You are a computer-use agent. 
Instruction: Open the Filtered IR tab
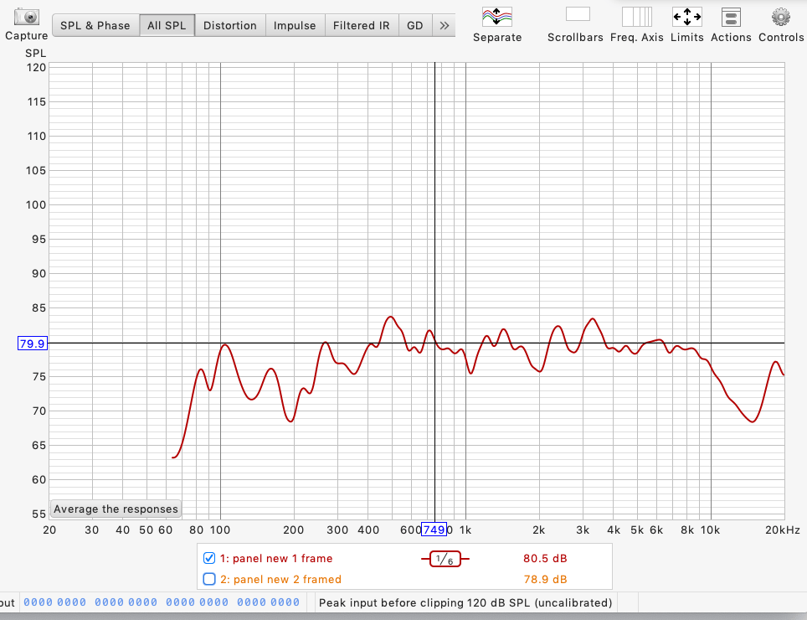pos(362,25)
